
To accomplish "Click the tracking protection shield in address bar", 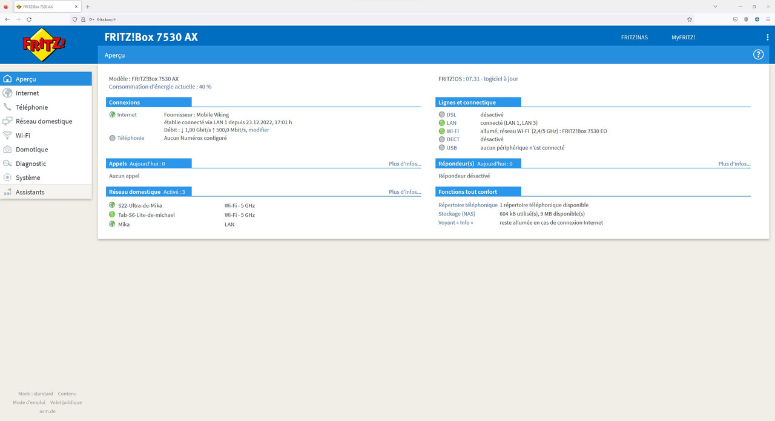I will point(75,19).
